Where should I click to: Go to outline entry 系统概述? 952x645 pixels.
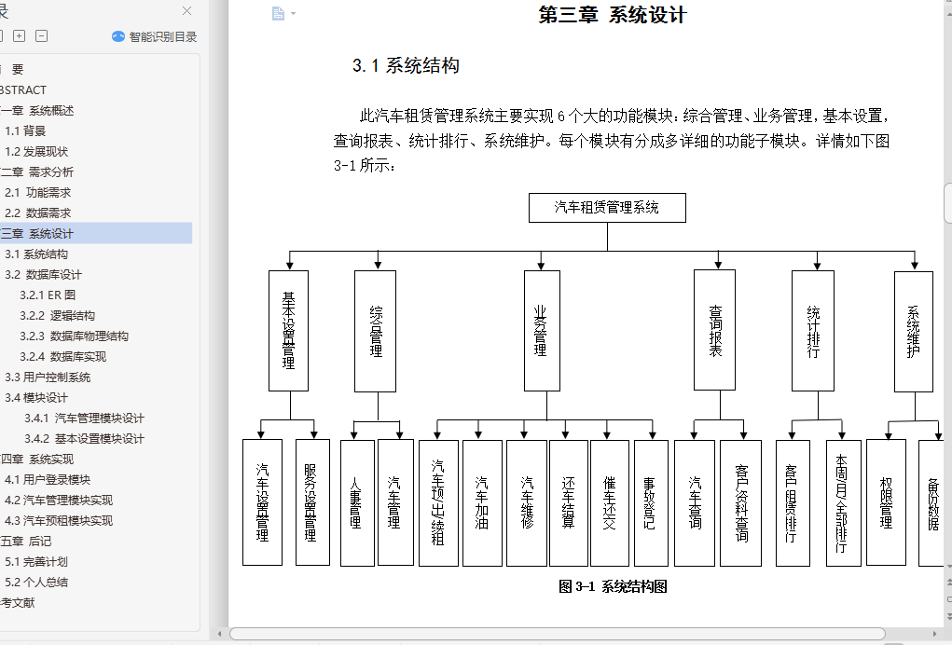coord(36,110)
